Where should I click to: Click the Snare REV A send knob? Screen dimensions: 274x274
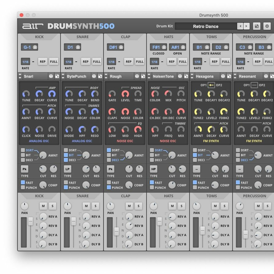click(86, 216)
